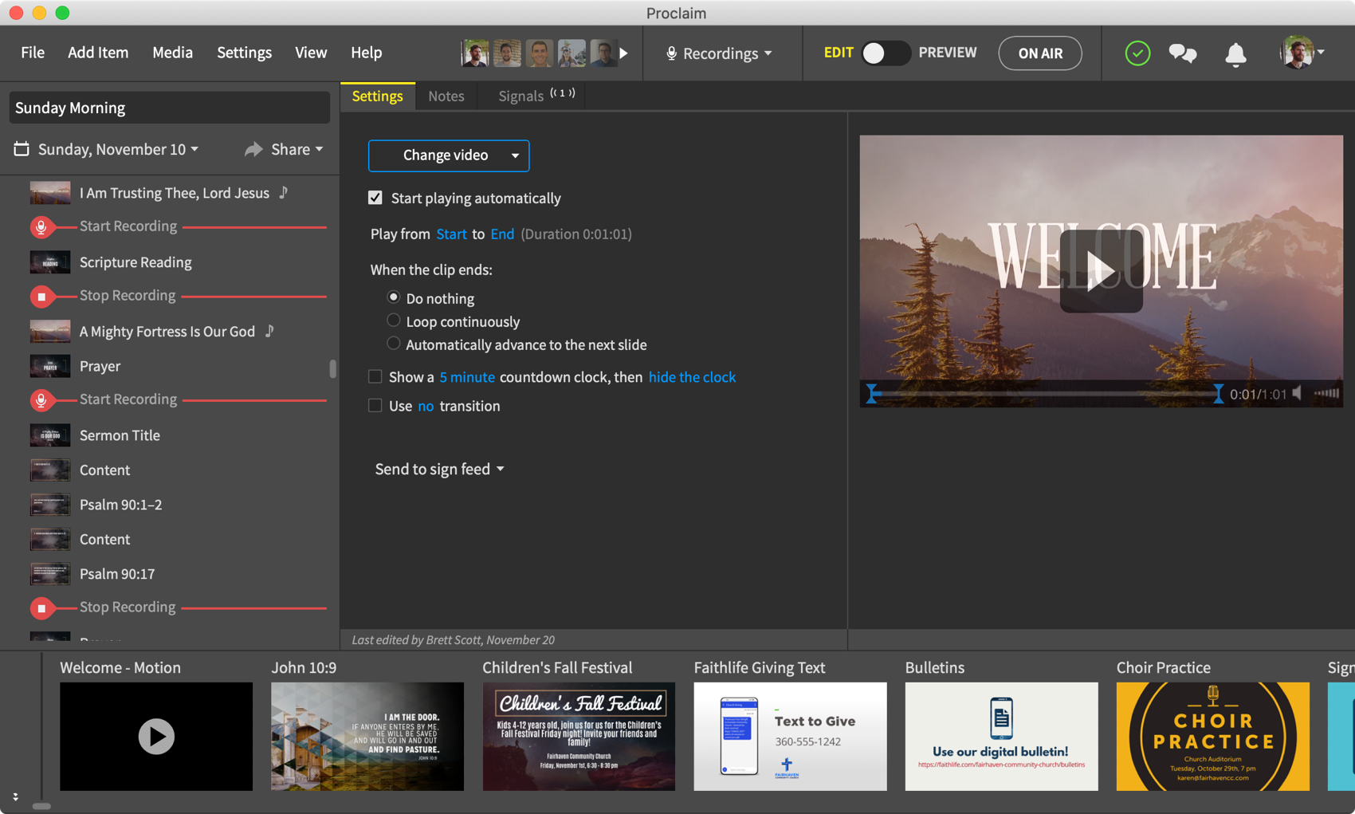
Task: Switch to the Notes tab
Action: [x=446, y=96]
